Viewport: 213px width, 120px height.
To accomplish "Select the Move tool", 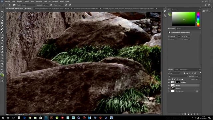I will (2, 12).
